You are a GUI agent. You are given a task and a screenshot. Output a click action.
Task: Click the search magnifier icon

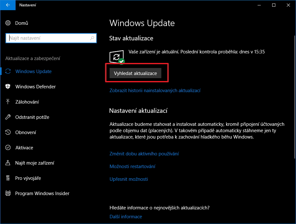pos(92,38)
